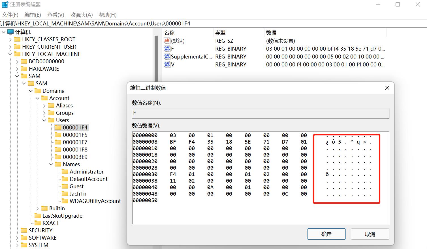The height and width of the screenshot is (249, 427).
Task: Click the HKEY_LOCAL_MACHINE folder icon
Action: [17, 54]
